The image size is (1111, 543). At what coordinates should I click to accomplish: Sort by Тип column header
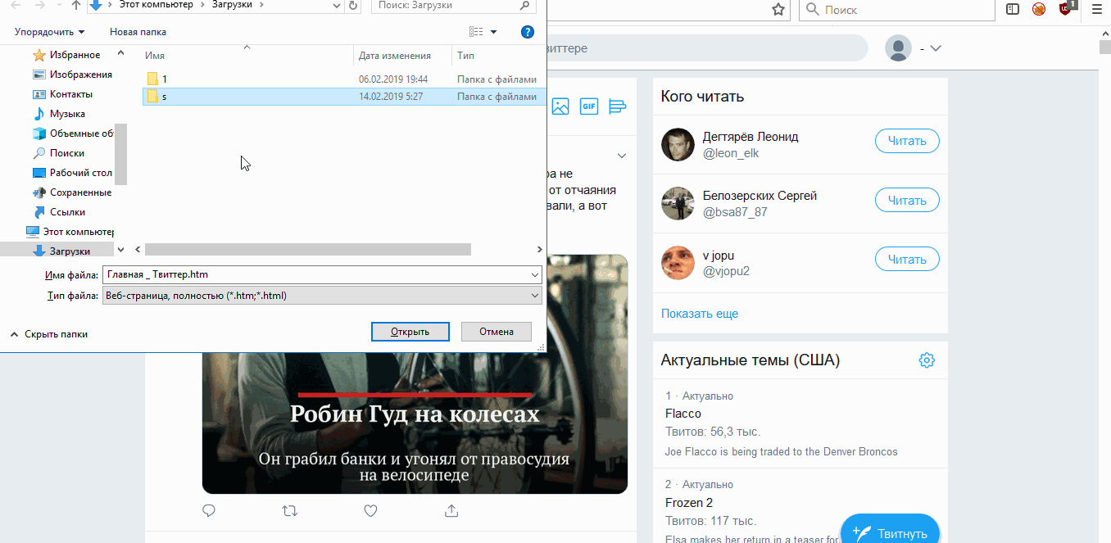(x=465, y=56)
